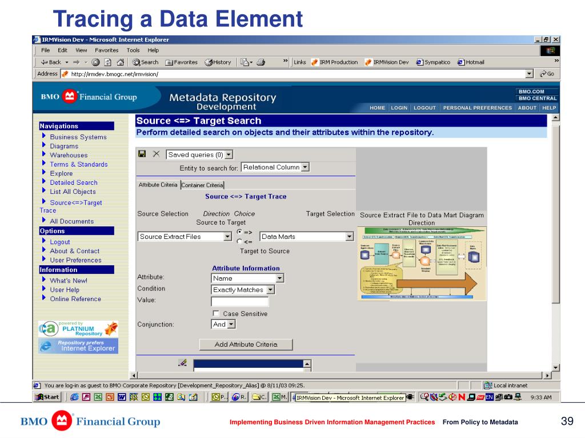Image resolution: width=585 pixels, height=438 pixels.
Task: Expand the address bar history dropdown
Action: pos(530,74)
